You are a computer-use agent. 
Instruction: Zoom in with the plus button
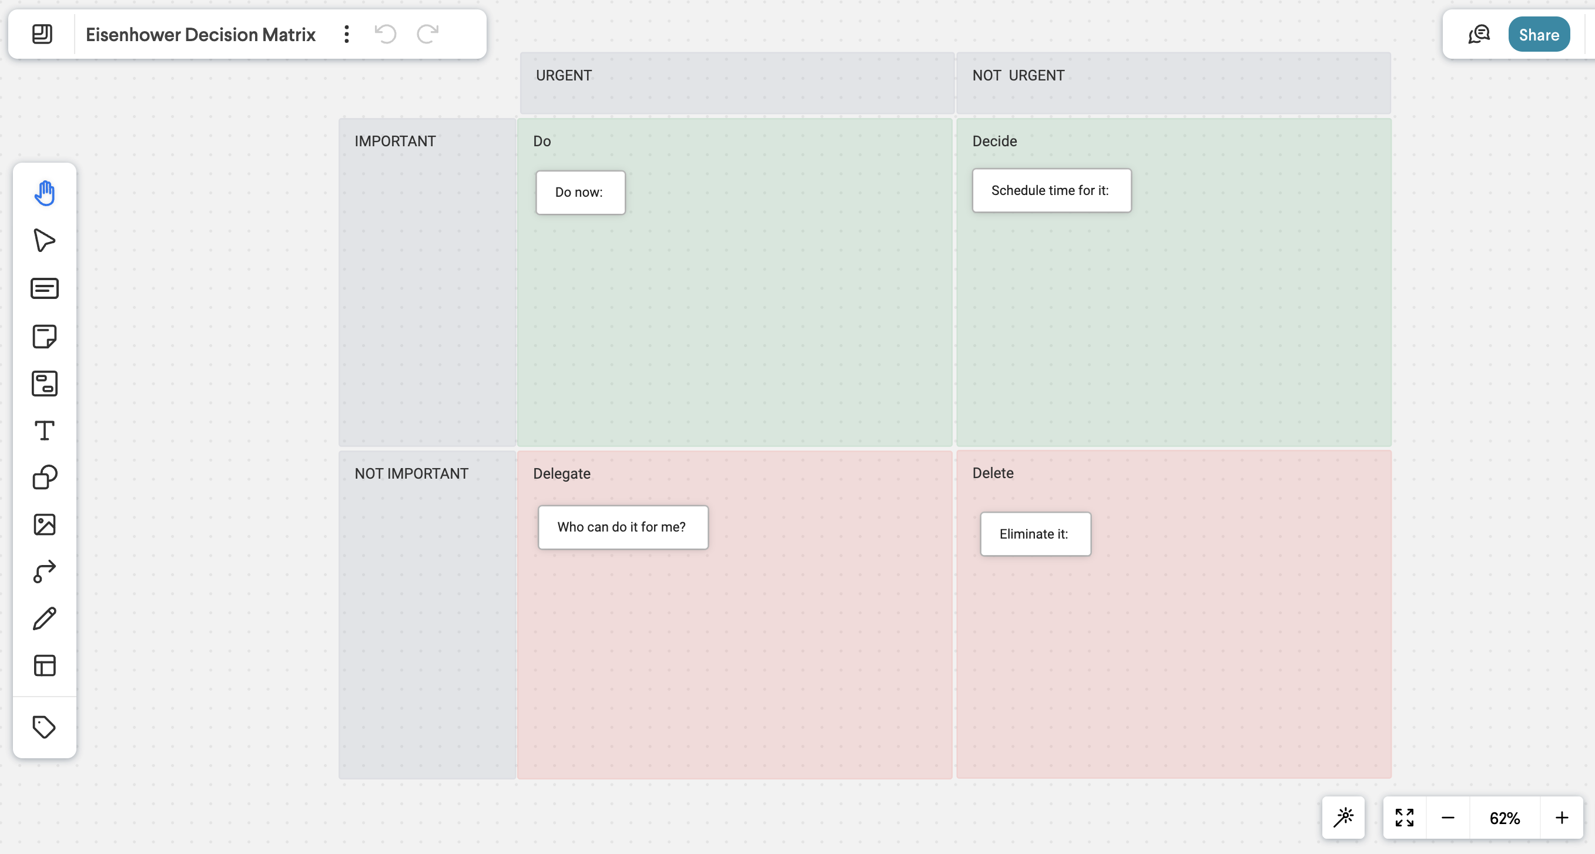tap(1562, 818)
